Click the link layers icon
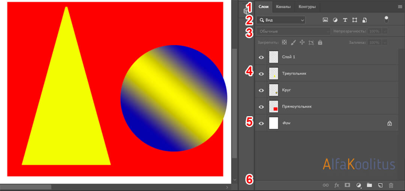Screen dimensions: 405x191 coord(325,185)
